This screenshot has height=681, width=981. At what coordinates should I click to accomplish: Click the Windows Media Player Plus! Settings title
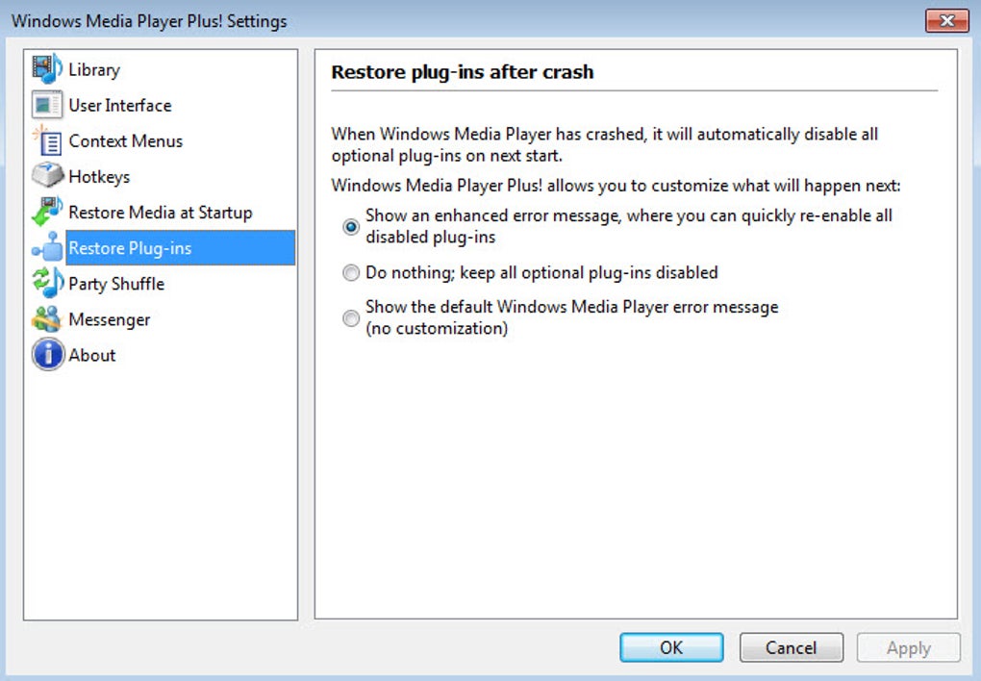pyautogui.click(x=149, y=21)
